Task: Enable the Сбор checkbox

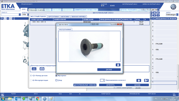Action: coord(56,80)
